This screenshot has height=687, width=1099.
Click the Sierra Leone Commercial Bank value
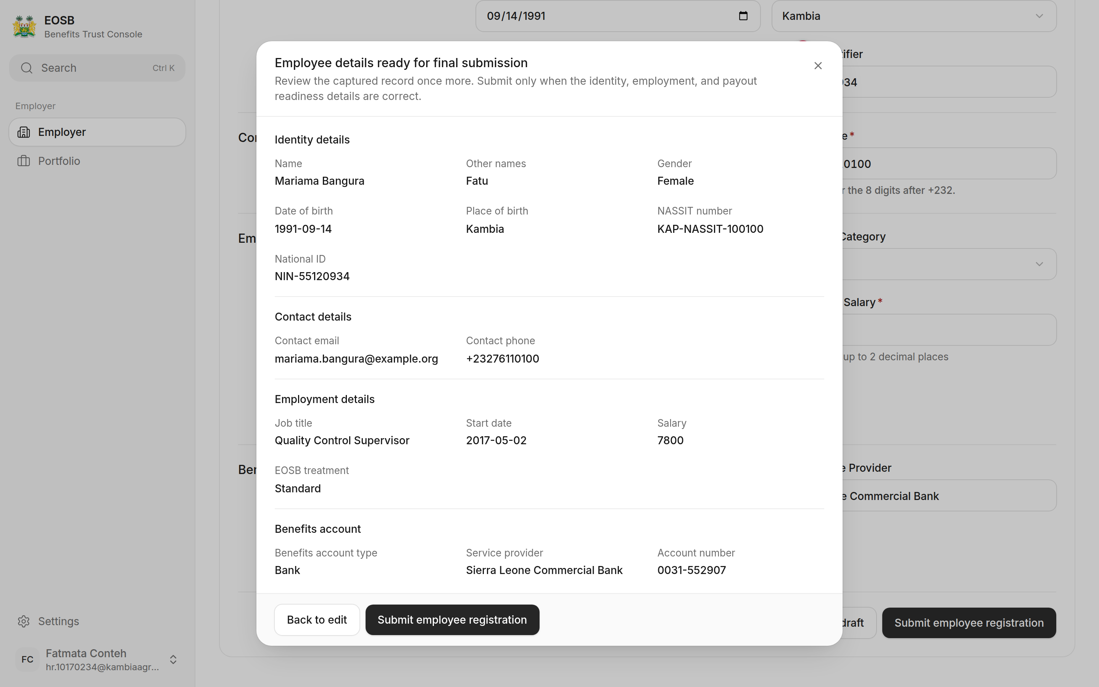click(544, 570)
